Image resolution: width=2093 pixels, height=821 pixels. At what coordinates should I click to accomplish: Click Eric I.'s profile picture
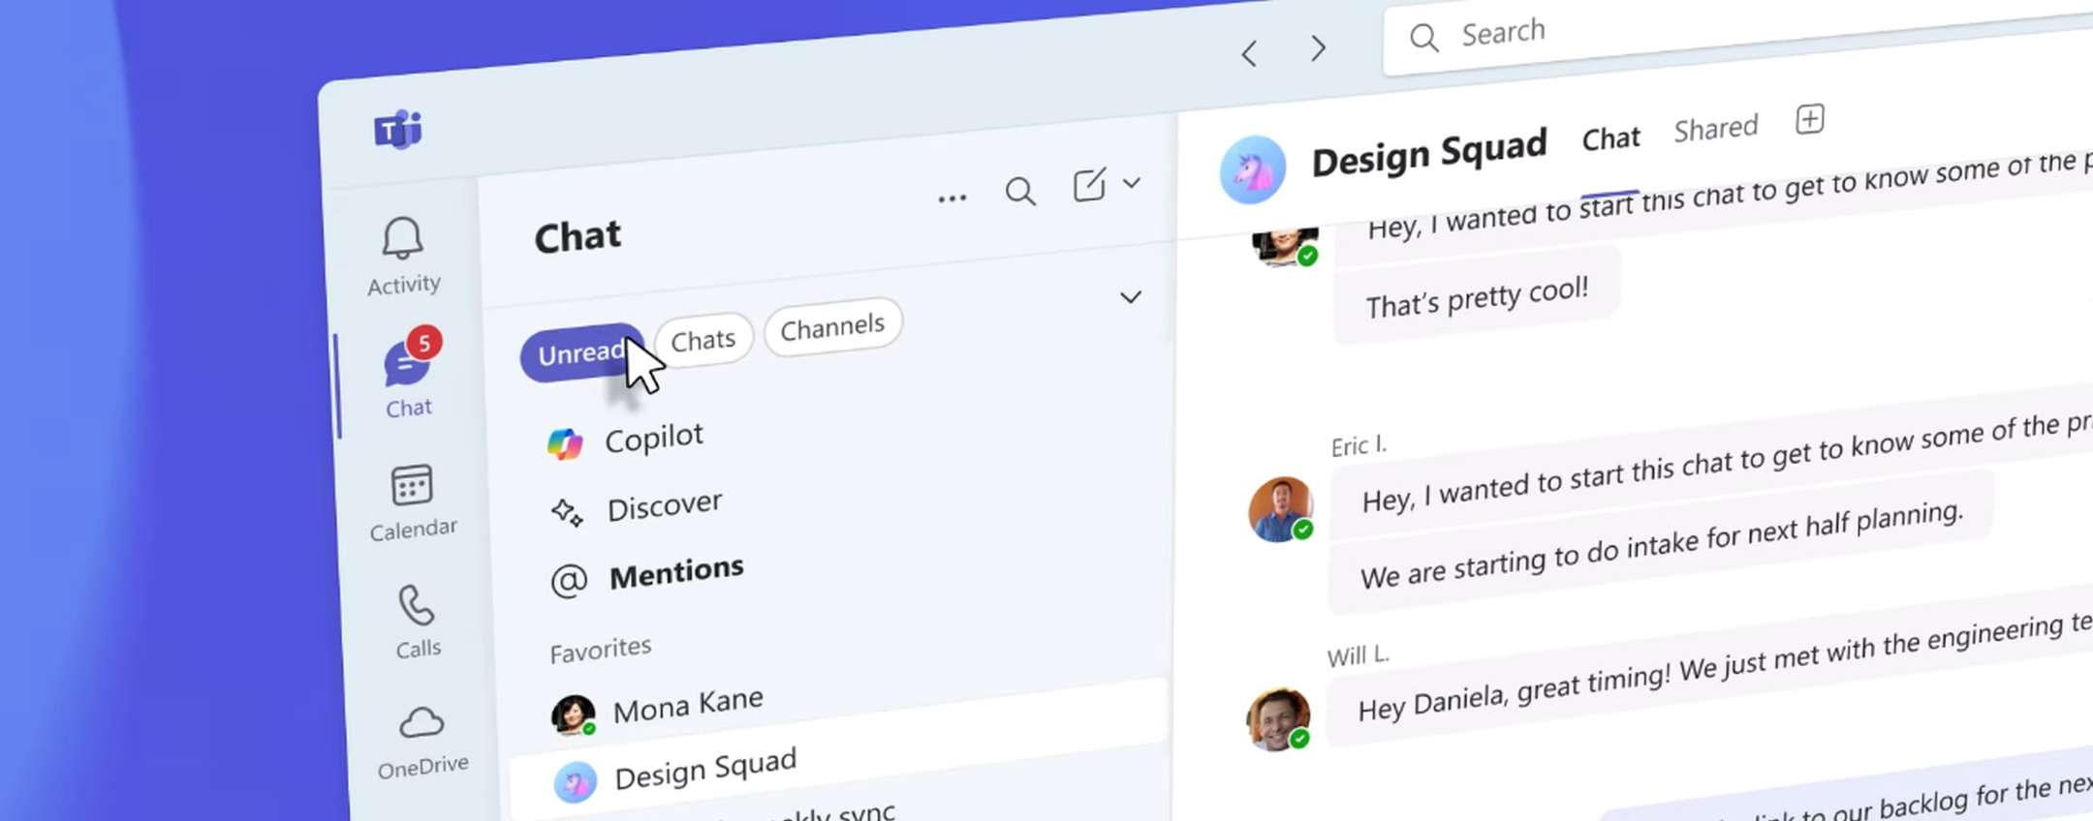(1280, 508)
